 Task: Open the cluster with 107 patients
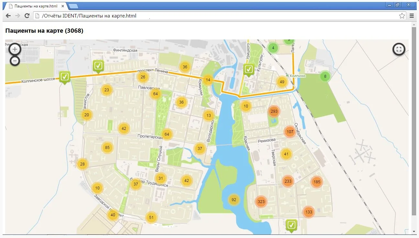(290, 132)
